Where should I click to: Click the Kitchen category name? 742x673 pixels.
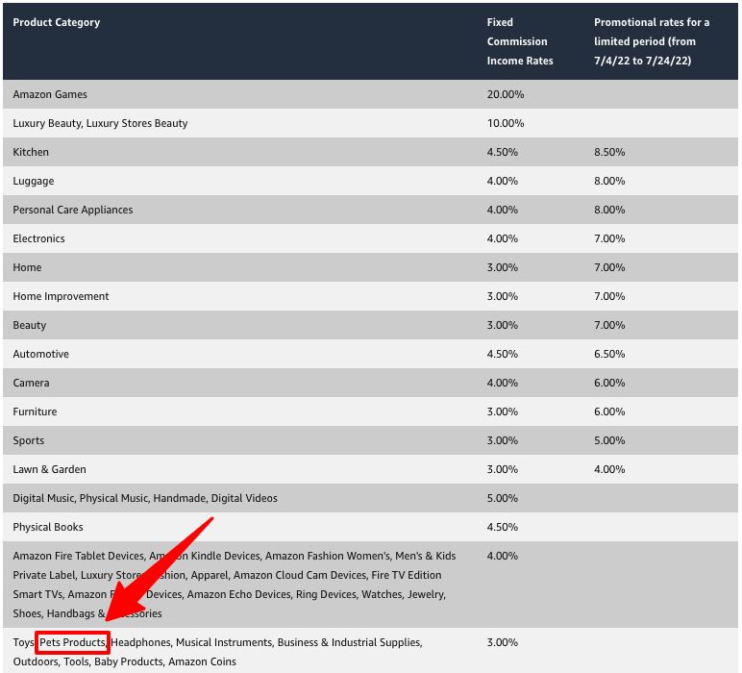tap(31, 152)
